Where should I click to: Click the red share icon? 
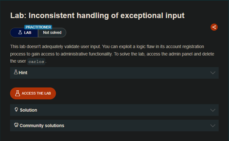click(214, 27)
